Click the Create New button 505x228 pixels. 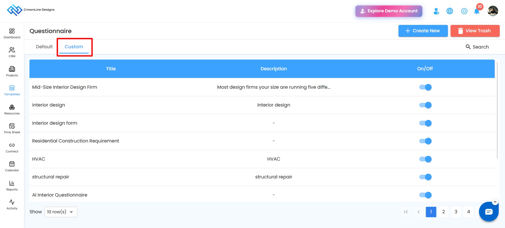tap(423, 31)
